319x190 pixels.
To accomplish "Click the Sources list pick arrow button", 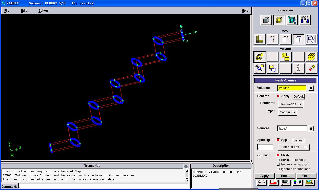I will tap(311, 129).
